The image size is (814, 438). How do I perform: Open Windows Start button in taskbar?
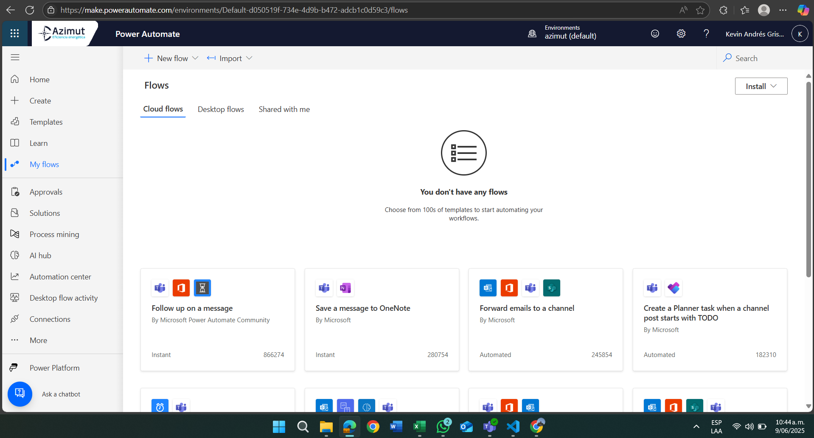[x=279, y=427]
